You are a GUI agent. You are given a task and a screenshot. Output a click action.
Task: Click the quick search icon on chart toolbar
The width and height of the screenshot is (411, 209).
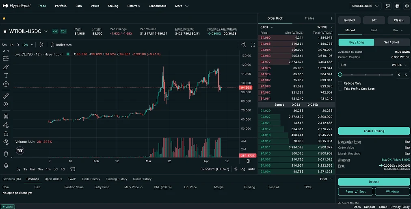(x=244, y=45)
